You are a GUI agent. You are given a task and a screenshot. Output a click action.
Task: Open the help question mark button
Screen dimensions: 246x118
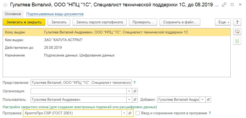[x=237, y=22]
